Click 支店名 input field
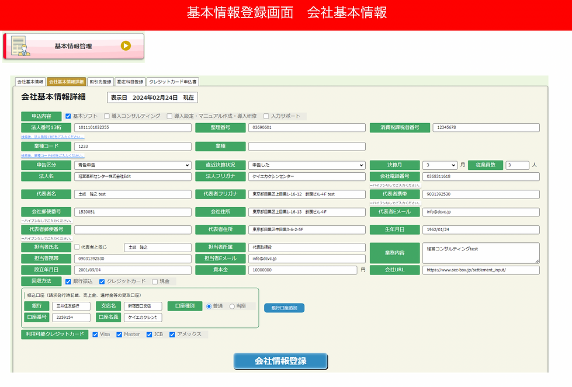This screenshot has width=572, height=387. (x=143, y=306)
